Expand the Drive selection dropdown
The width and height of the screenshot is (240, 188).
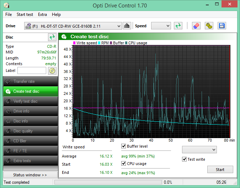[119, 26]
